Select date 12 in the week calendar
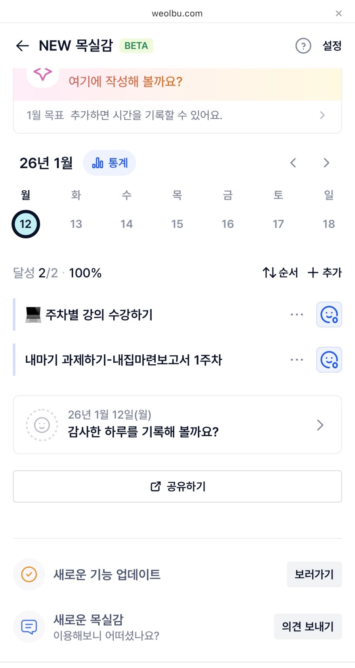355x668 pixels. tap(26, 224)
